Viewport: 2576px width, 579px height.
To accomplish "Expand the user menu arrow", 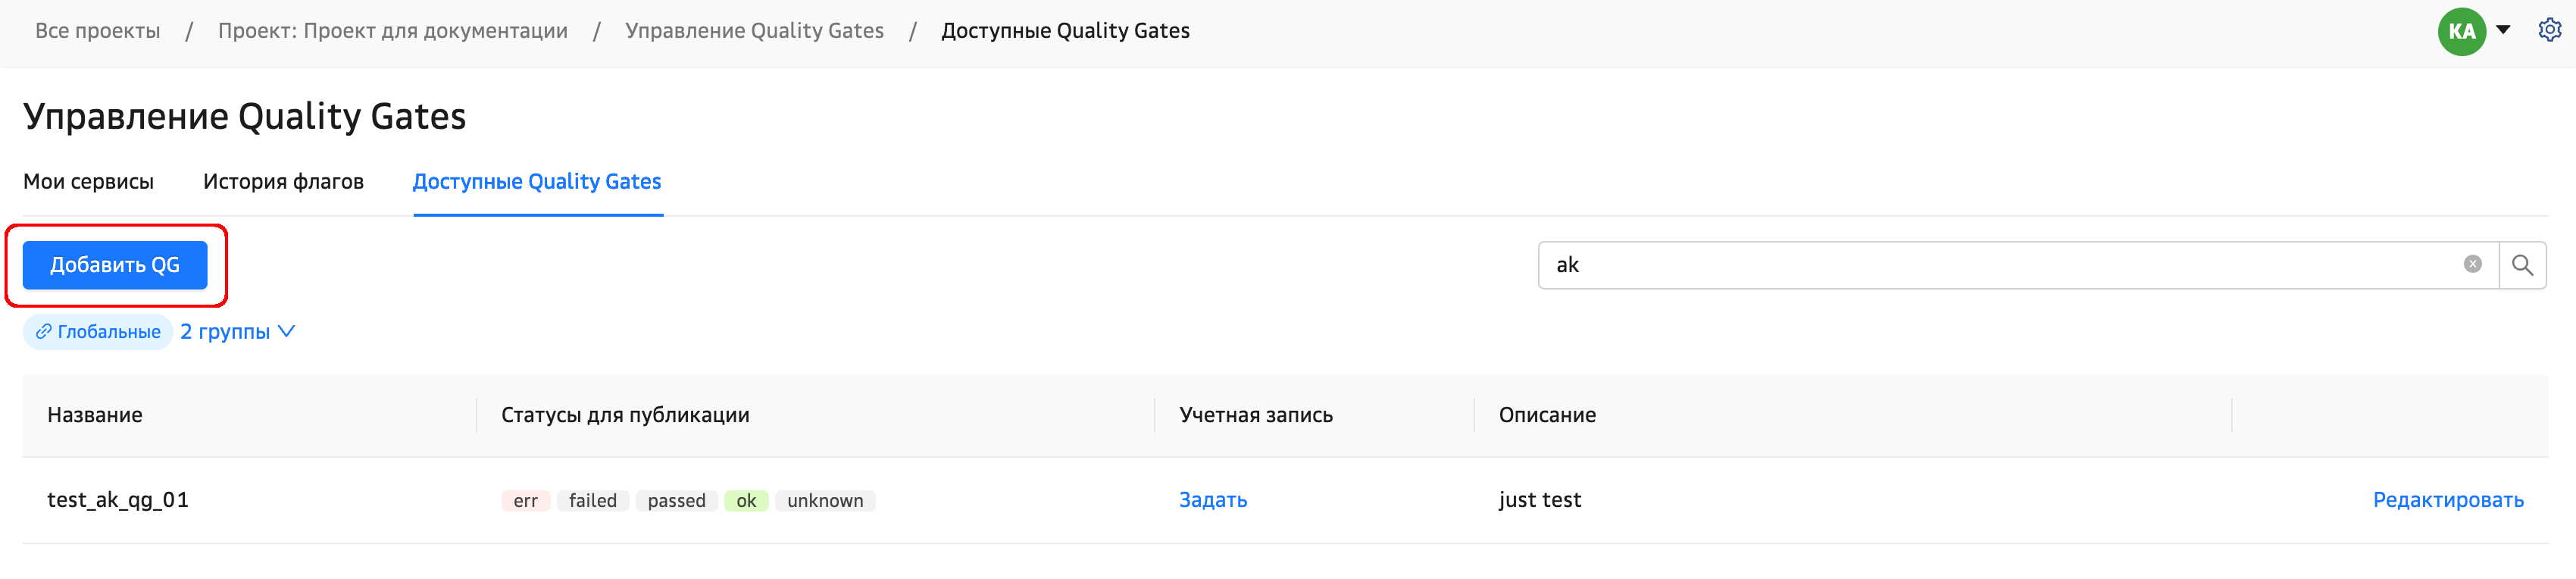I will pyautogui.click(x=2503, y=30).
